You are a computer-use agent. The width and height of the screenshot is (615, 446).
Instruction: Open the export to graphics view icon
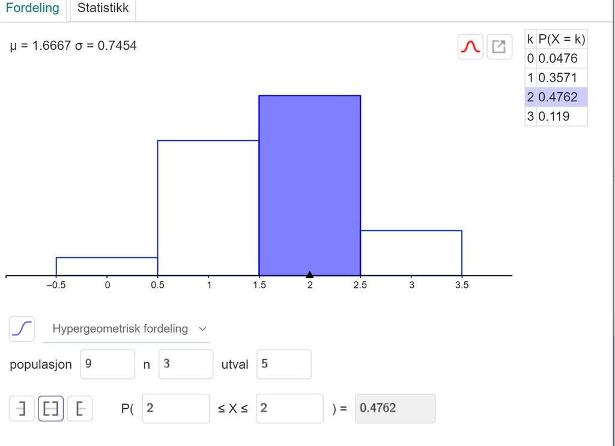[499, 46]
